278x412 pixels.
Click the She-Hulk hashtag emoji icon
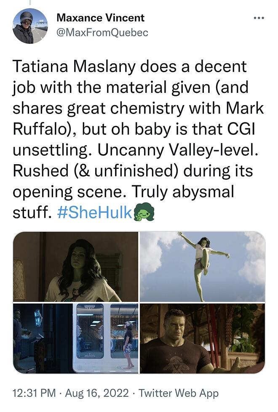click(144, 212)
